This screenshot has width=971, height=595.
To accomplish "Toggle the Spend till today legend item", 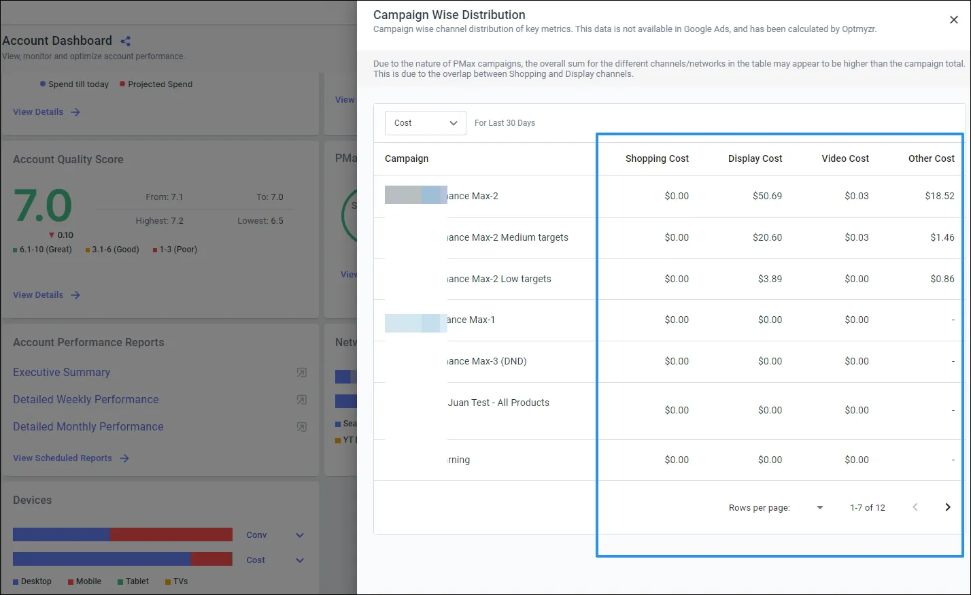I will (x=74, y=84).
